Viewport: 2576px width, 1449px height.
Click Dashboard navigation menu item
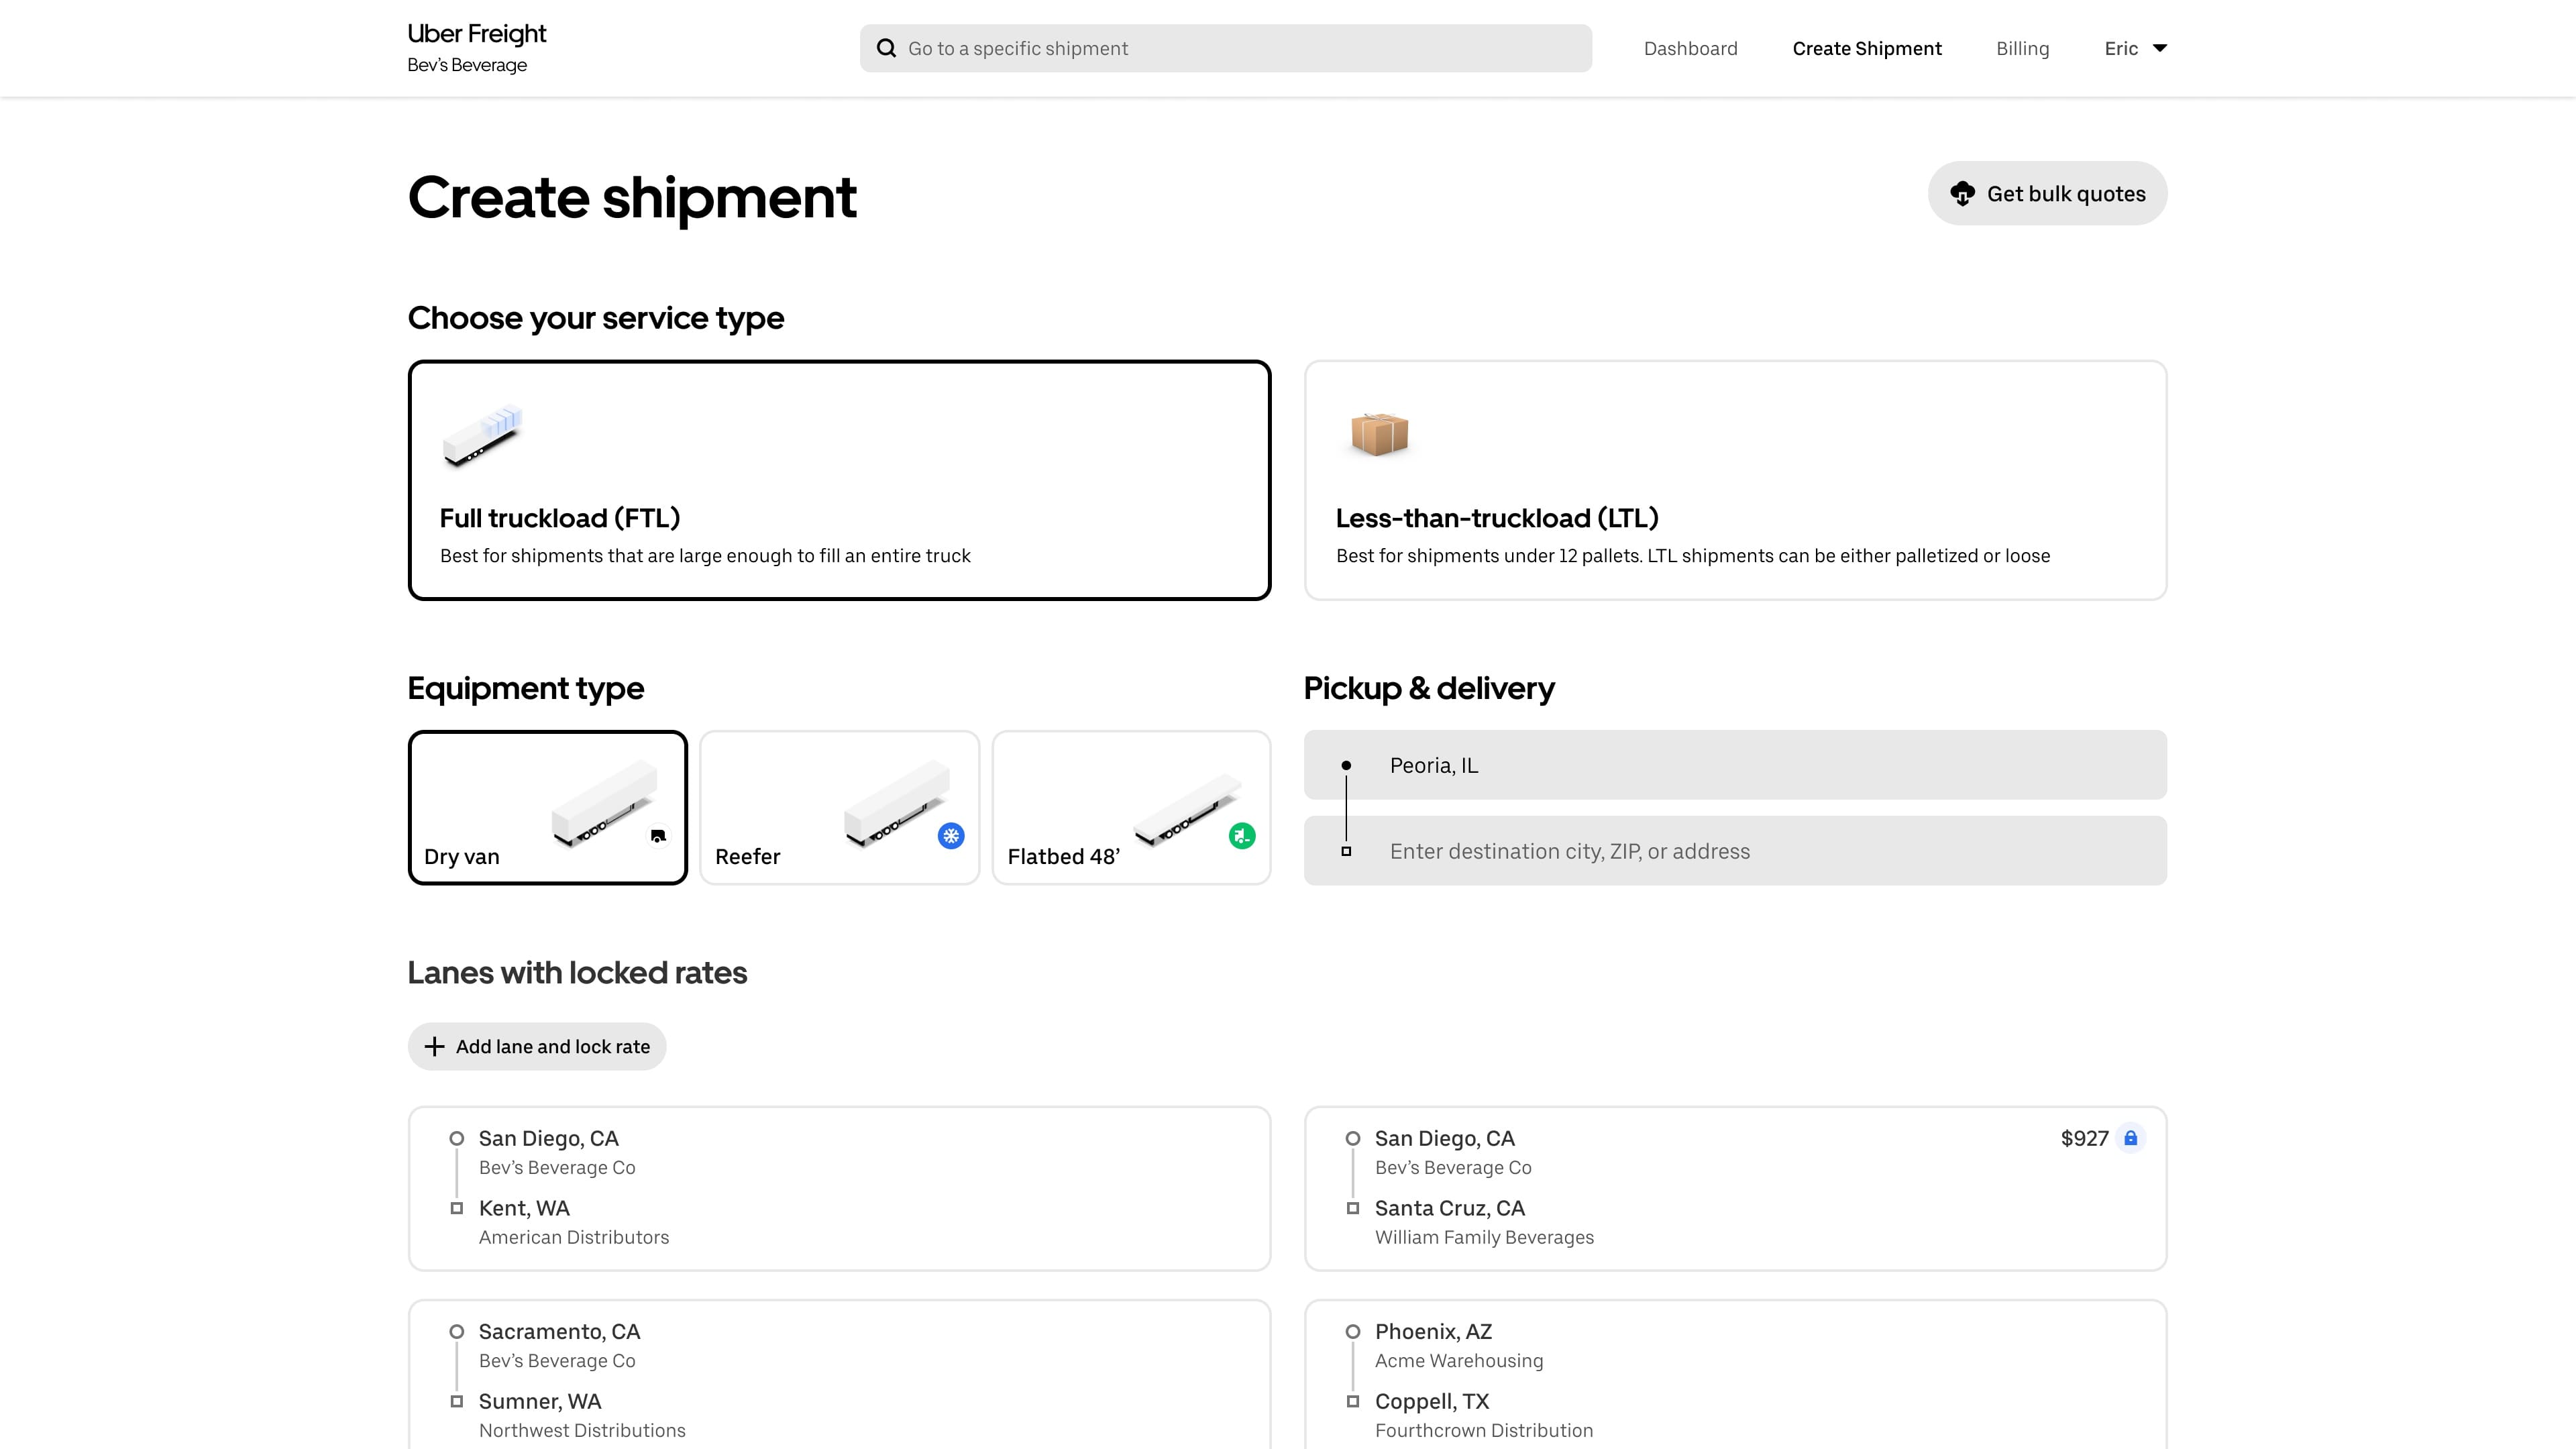click(1691, 48)
